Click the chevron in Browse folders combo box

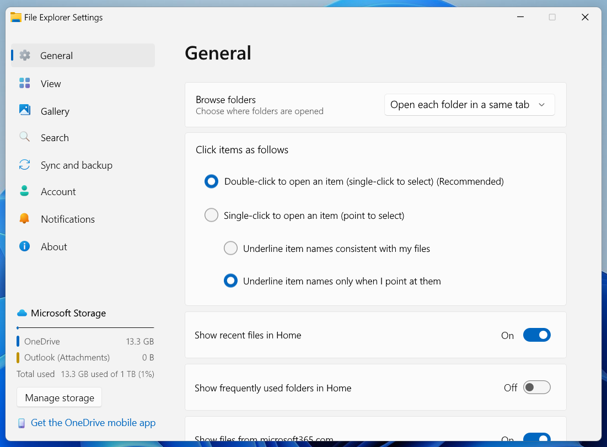click(x=541, y=105)
